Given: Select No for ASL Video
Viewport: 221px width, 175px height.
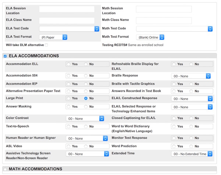Looking at the screenshot, I should [x=86, y=146].
